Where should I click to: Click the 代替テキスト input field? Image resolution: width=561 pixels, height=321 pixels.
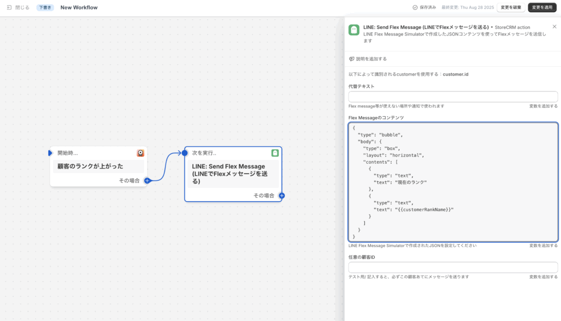pyautogui.click(x=453, y=96)
